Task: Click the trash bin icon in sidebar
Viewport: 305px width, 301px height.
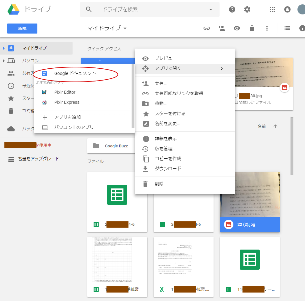Action: [11, 111]
